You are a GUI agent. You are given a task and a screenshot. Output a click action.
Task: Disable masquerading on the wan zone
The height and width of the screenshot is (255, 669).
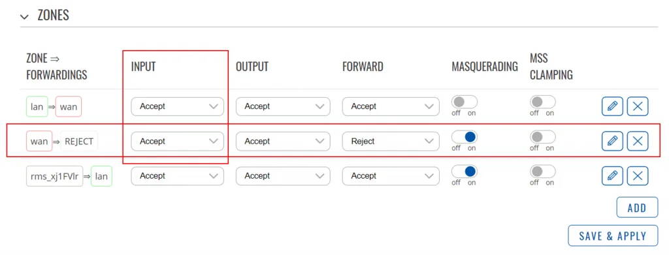465,137
